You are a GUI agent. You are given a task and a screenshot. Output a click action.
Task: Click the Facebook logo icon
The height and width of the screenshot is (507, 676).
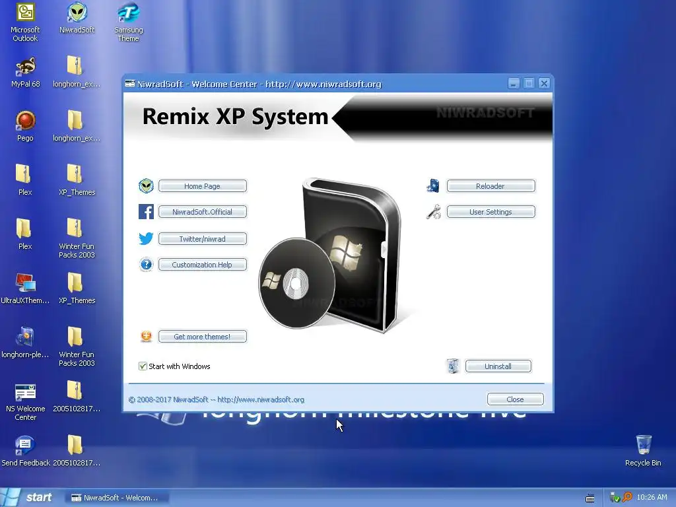point(146,212)
